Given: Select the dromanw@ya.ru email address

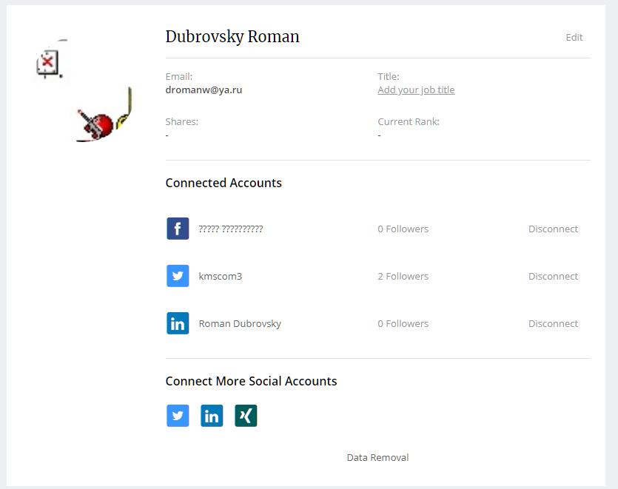Looking at the screenshot, I should pyautogui.click(x=204, y=90).
